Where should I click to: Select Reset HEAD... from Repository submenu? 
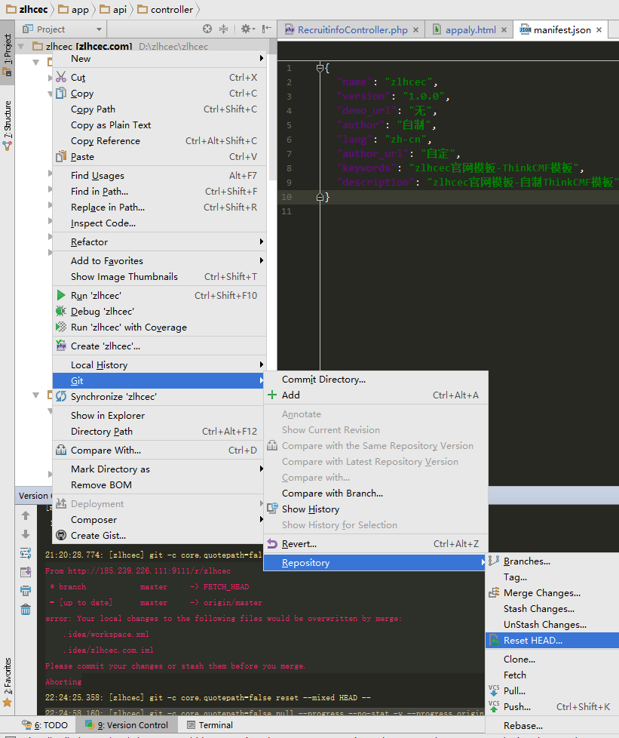532,641
